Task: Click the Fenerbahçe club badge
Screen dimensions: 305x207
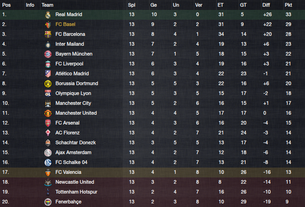Action: click(48, 202)
